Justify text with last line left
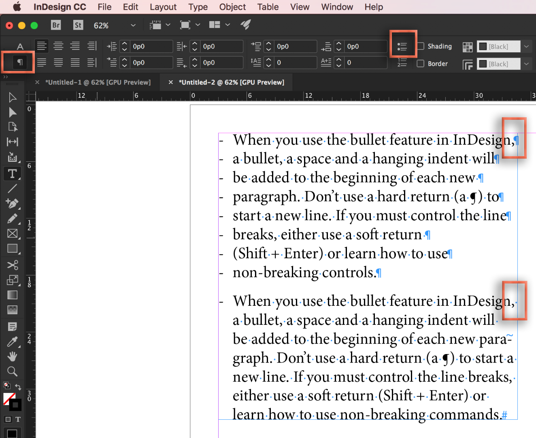 41,62
